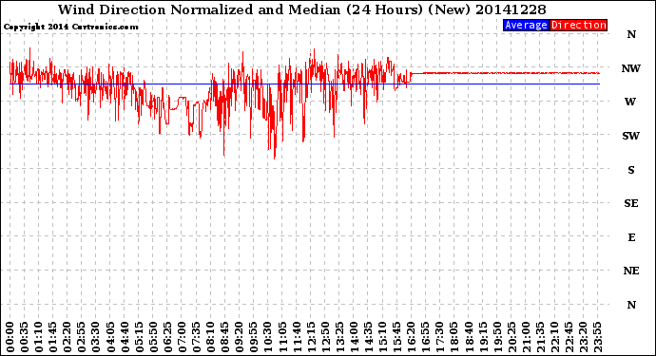
Task: Click the 06:25 time label
Action: coord(167,337)
